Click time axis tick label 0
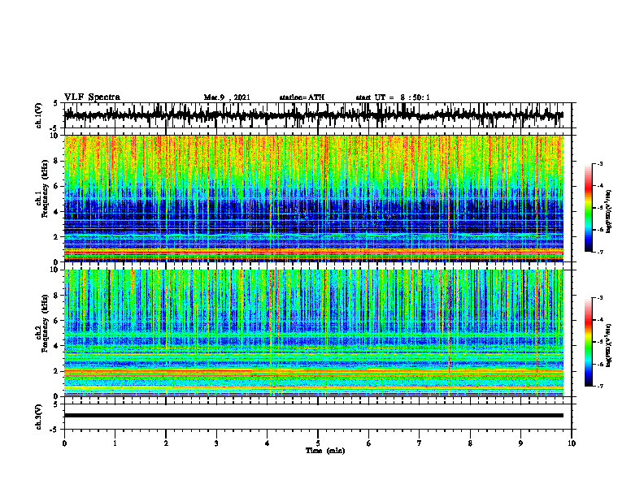Image resolution: width=644 pixels, height=497 pixels. pos(64,443)
